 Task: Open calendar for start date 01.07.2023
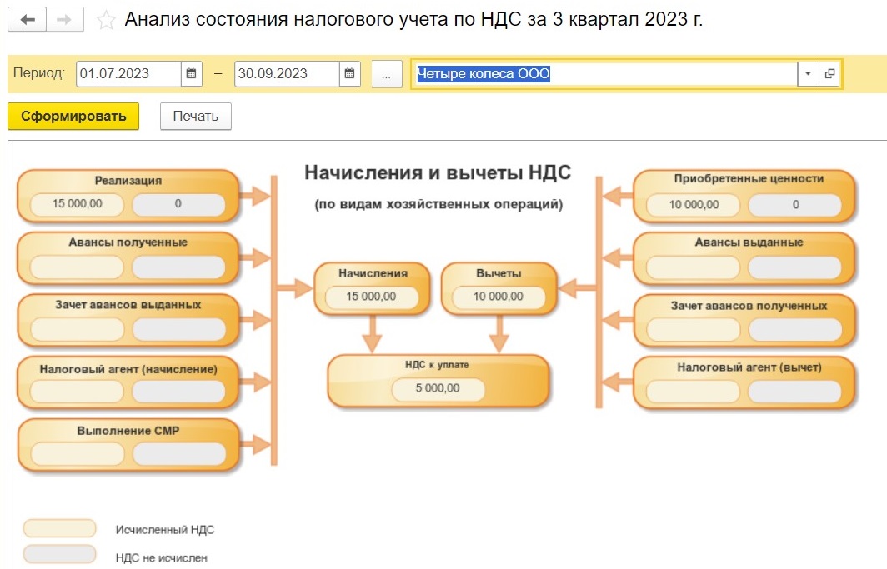click(191, 73)
